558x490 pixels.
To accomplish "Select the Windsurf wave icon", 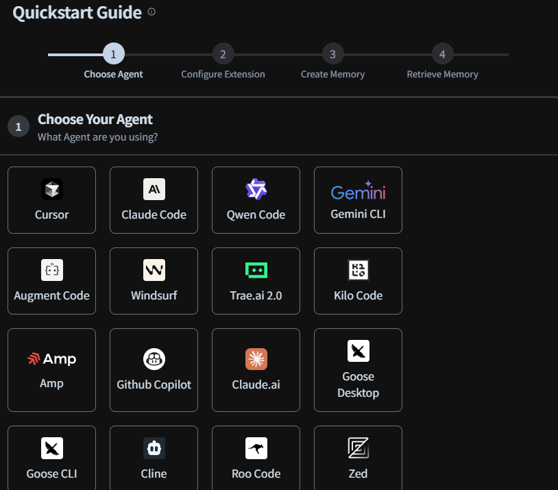I will click(x=154, y=270).
